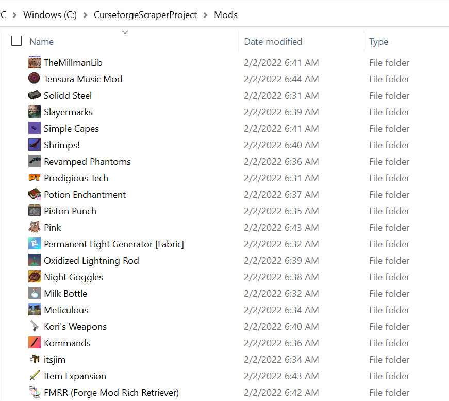Click the Item Expansion sword icon

pos(35,376)
